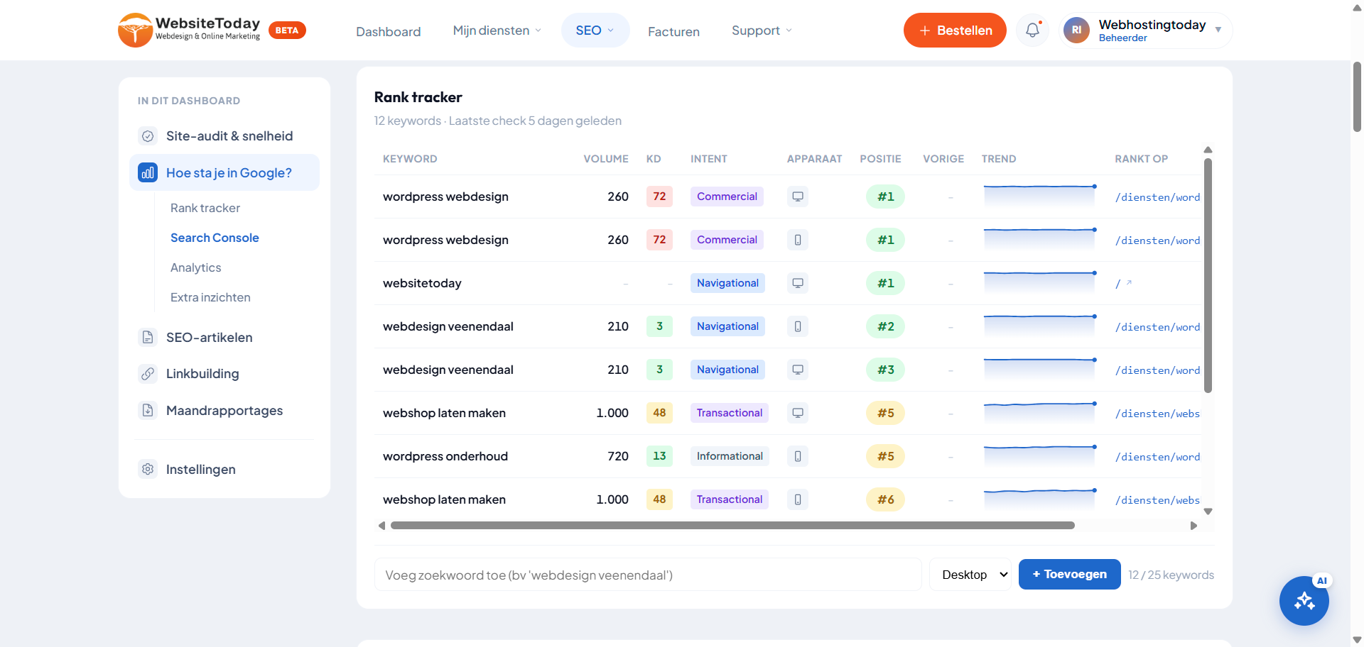This screenshot has width=1364, height=647.
Task: Click the table's scroll-down arrow
Action: pos(1208,511)
